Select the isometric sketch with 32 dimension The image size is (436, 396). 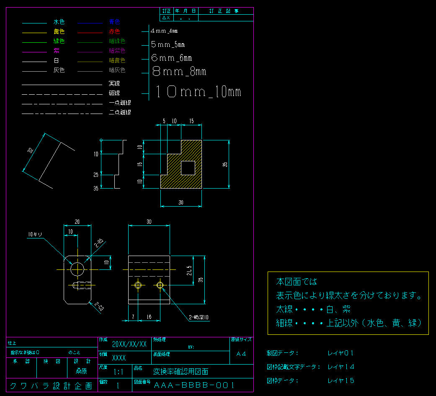(46, 157)
